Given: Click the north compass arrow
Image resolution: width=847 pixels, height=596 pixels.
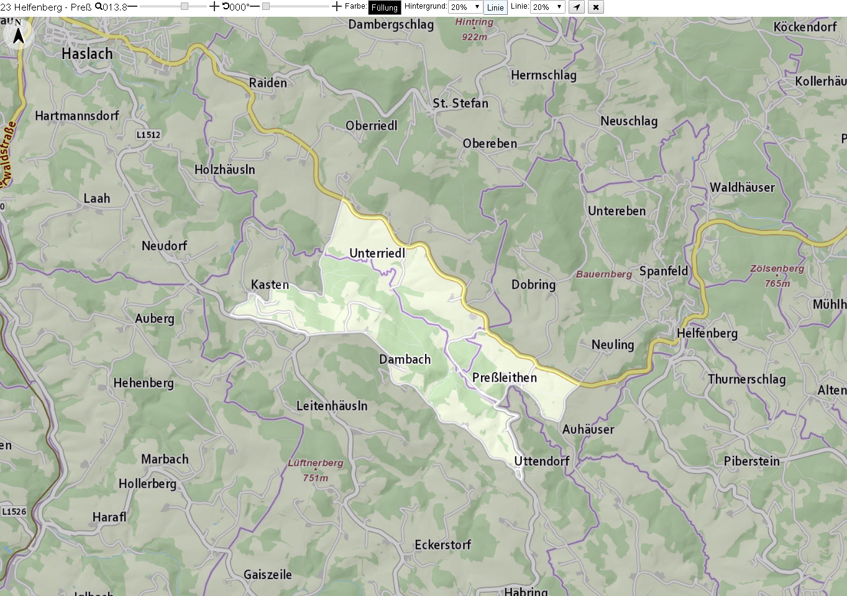Looking at the screenshot, I should (19, 35).
